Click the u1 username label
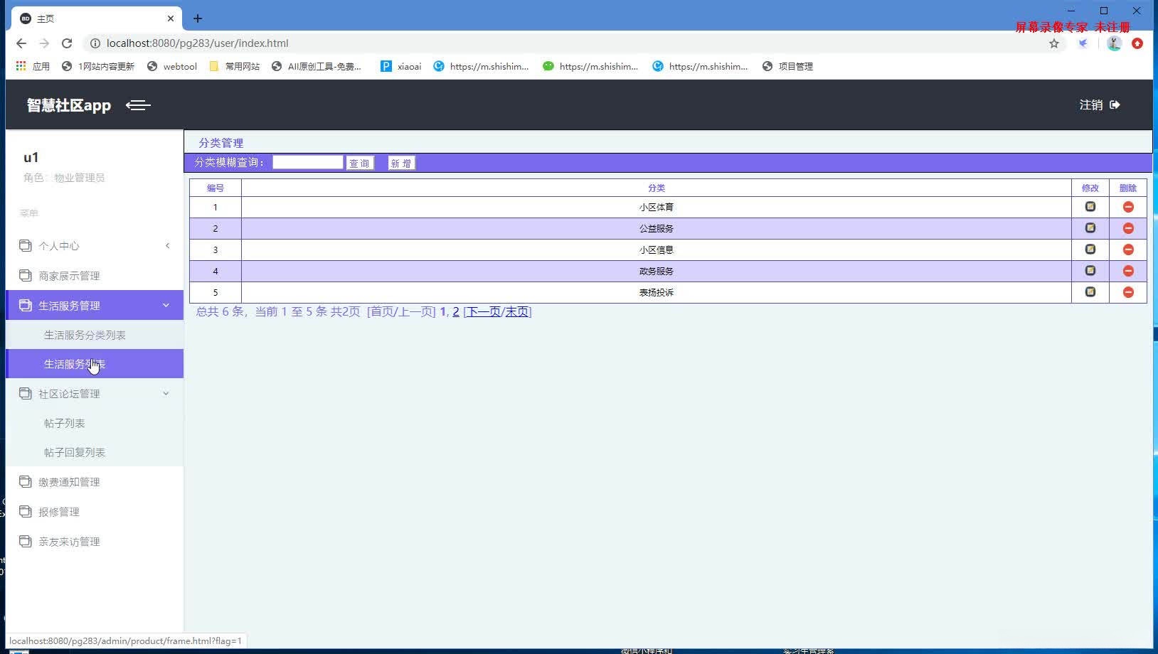Viewport: 1158px width, 654px height. tap(31, 157)
